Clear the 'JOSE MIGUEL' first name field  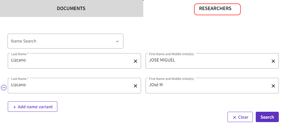tap(273, 61)
